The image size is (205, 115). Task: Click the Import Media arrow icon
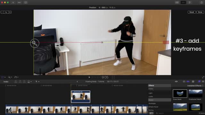[x=13, y=3]
